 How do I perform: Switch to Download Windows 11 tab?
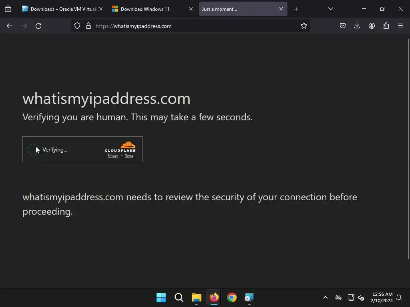click(152, 9)
